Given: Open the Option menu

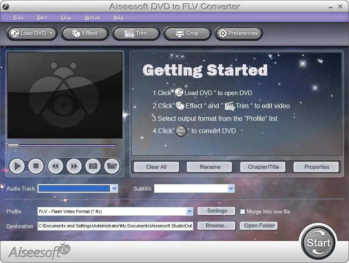Looking at the screenshot, I should click(x=92, y=17).
